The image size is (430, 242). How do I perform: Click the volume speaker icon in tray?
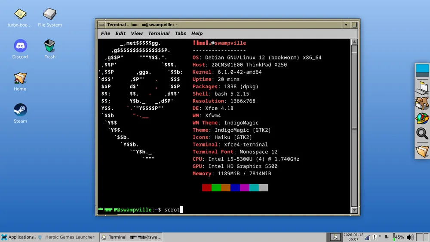pos(410,237)
